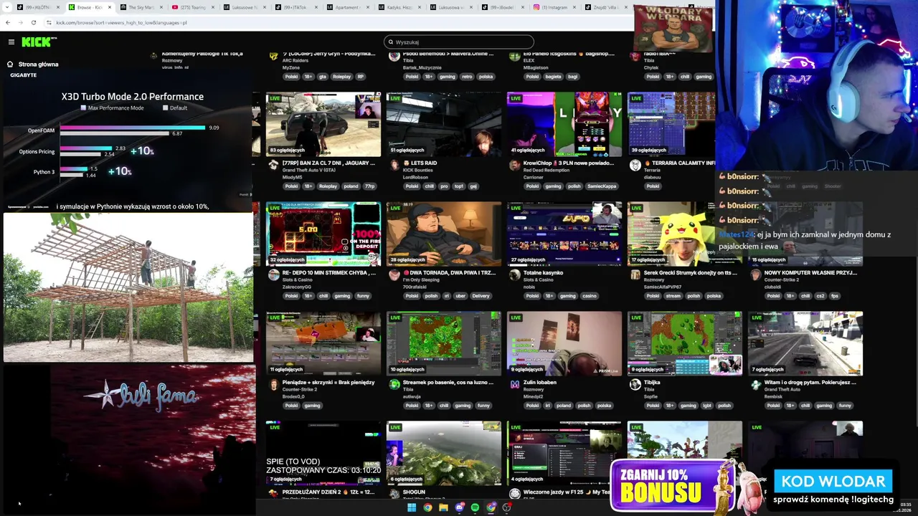
Task: Open SHOGUN stream thumbnail
Action: click(444, 453)
